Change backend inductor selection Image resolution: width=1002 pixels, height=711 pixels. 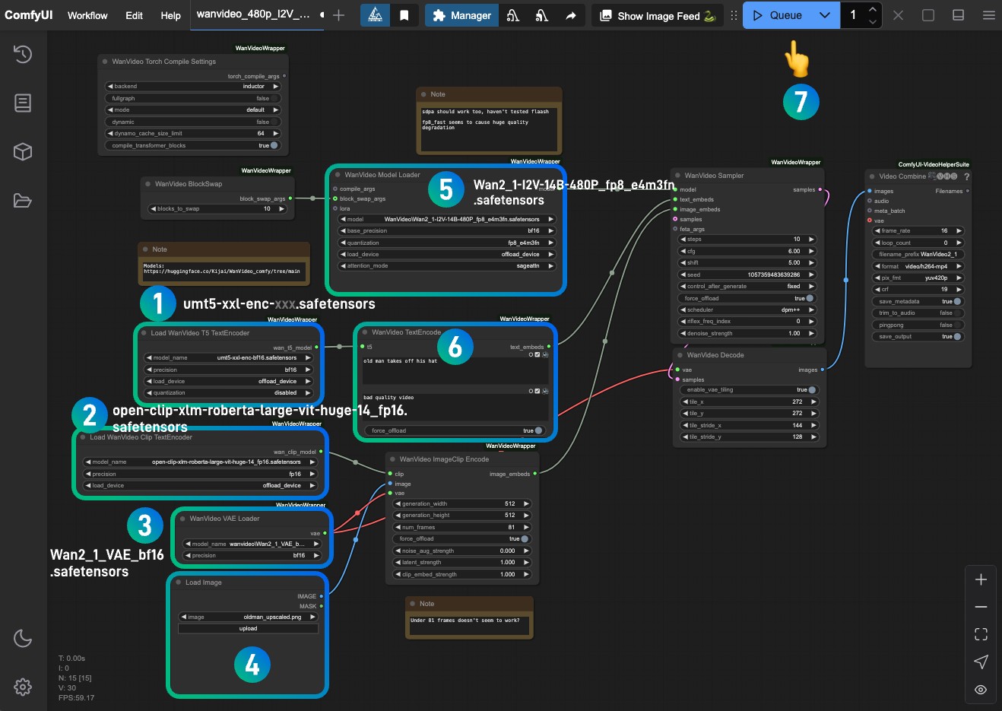[x=193, y=87]
